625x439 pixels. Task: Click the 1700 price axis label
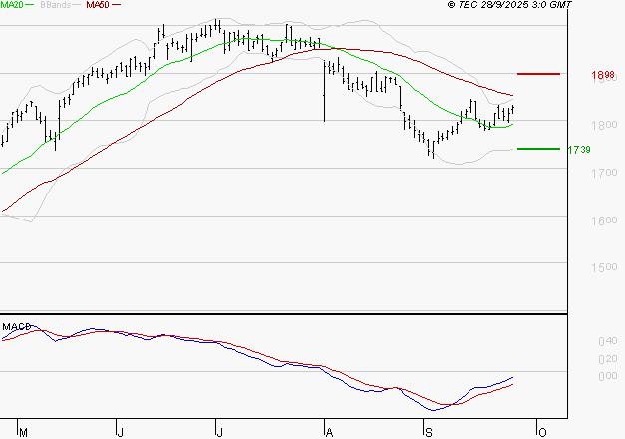pyautogui.click(x=604, y=173)
